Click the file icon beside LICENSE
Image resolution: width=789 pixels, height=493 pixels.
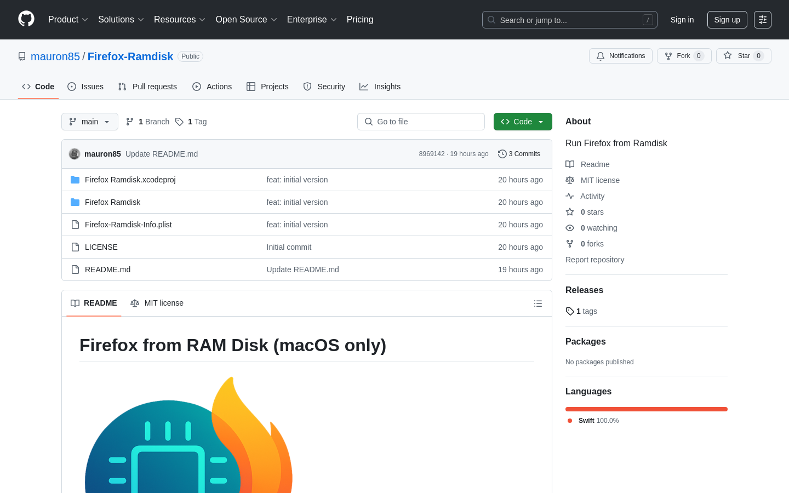pyautogui.click(x=75, y=247)
